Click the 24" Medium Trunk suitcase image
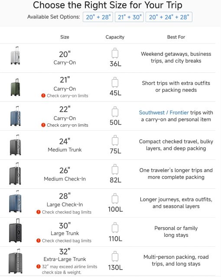Screen dimensions: 221x277 pos(15,145)
